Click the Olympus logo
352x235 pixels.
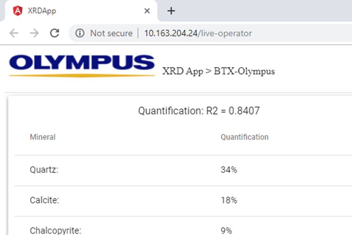[x=82, y=65]
